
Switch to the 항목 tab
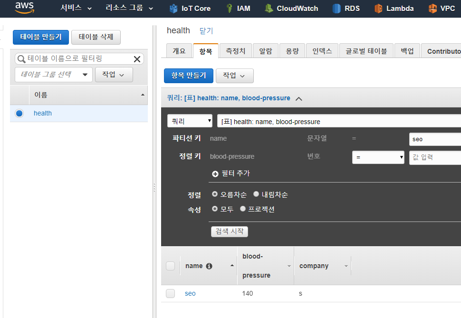tap(205, 51)
